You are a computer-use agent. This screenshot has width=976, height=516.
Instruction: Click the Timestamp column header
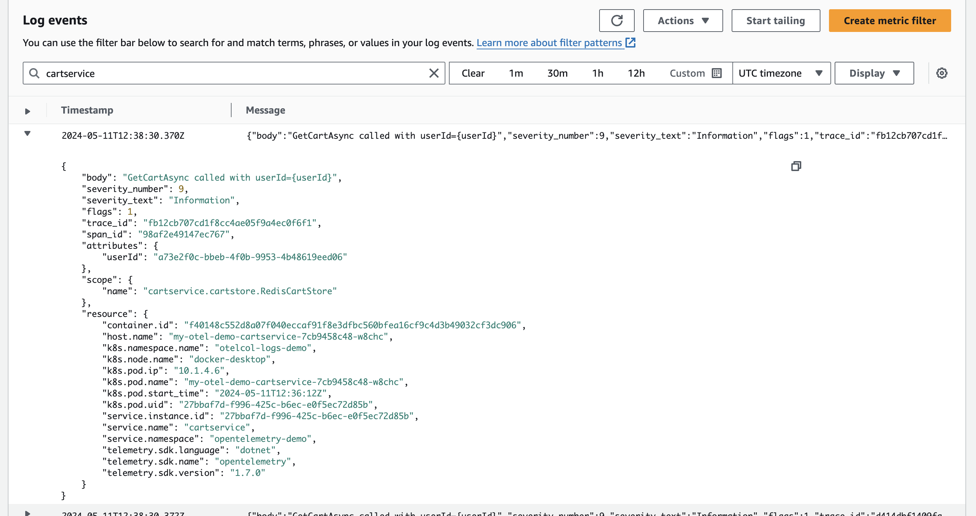tap(87, 110)
